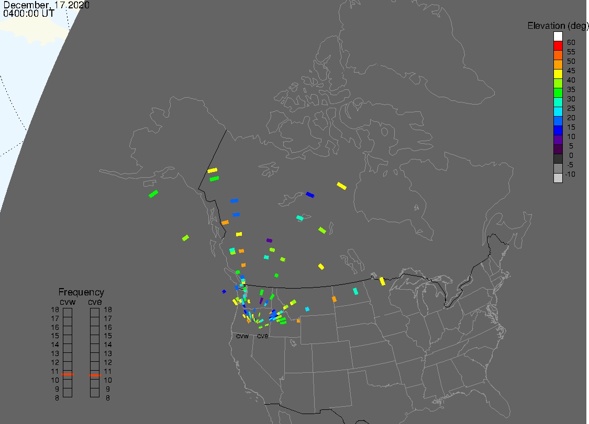This screenshot has height=424, width=589.
Task: Click yellow scatter marker west of Hudson Bay
Action: [341, 186]
